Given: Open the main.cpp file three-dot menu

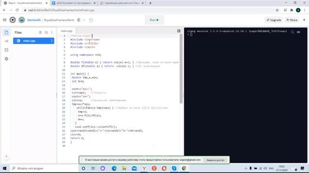Looking at the screenshot, I should (x=52, y=41).
